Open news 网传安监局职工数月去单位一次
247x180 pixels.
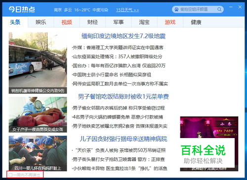[x=120, y=84]
